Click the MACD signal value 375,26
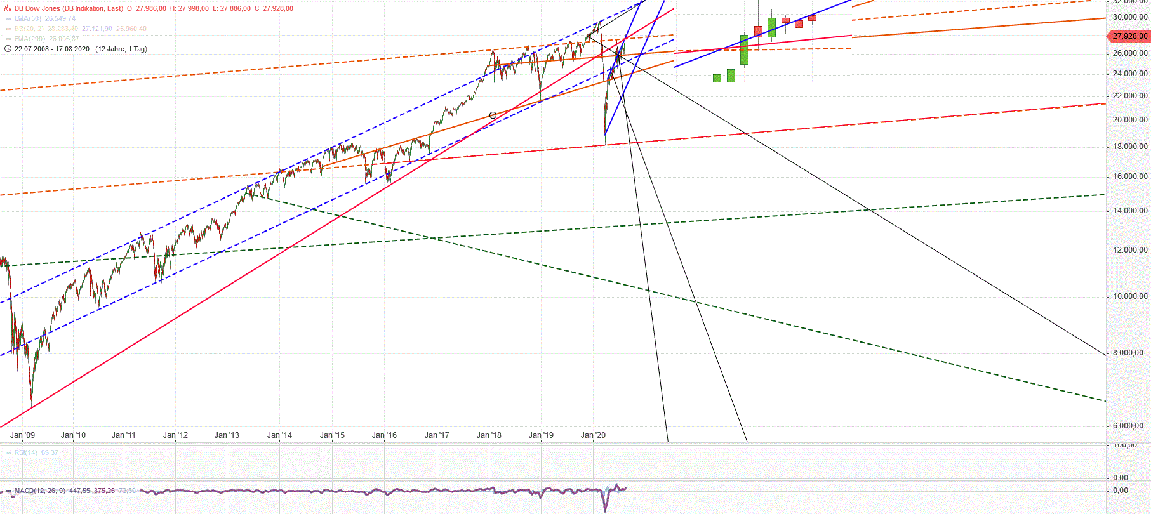 tap(105, 491)
